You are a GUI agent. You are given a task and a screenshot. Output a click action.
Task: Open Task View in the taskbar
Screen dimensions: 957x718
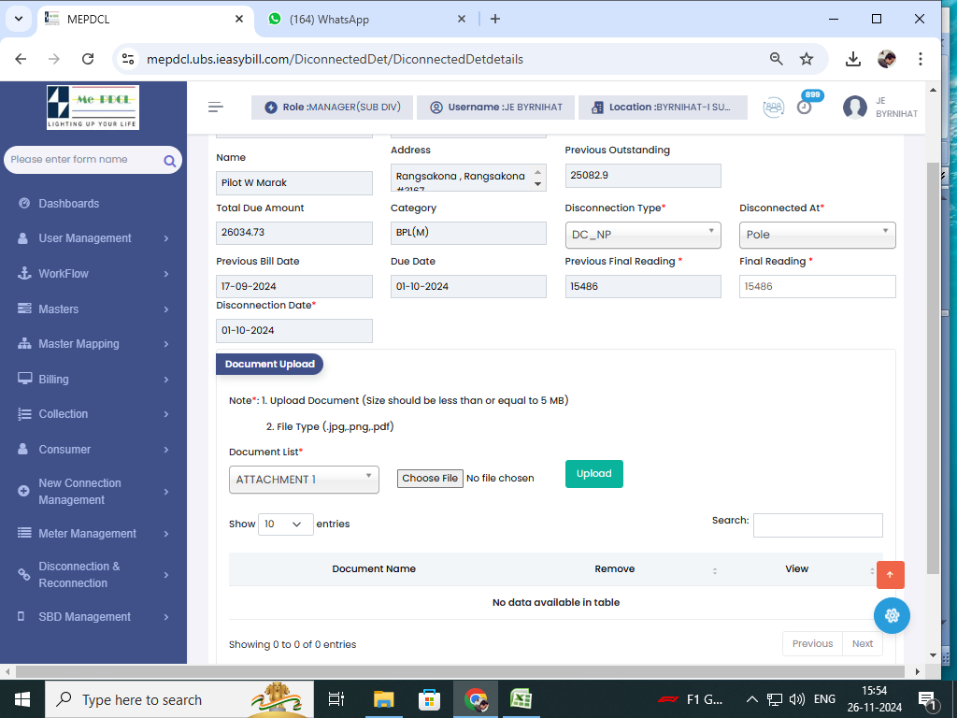(336, 699)
